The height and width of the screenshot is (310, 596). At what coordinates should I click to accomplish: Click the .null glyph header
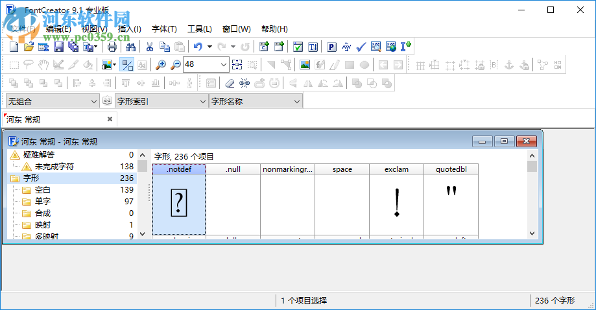(233, 169)
